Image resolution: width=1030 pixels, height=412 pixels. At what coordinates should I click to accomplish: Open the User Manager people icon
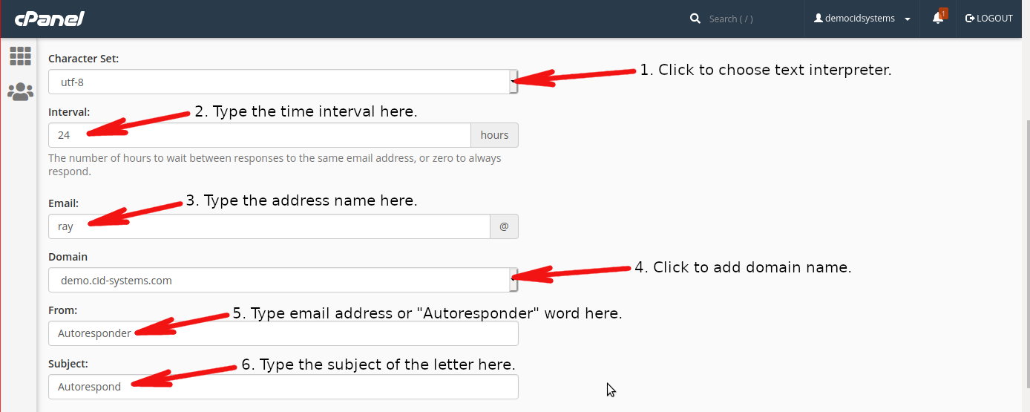coord(20,91)
